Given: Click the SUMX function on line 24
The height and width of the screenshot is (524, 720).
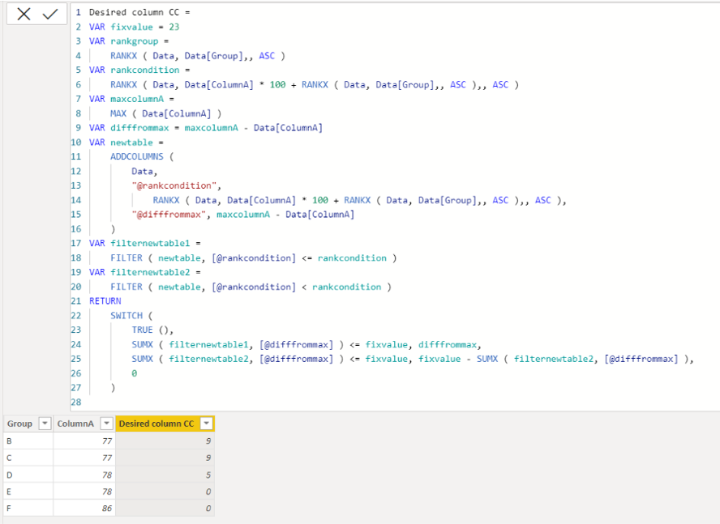Looking at the screenshot, I should point(143,345).
